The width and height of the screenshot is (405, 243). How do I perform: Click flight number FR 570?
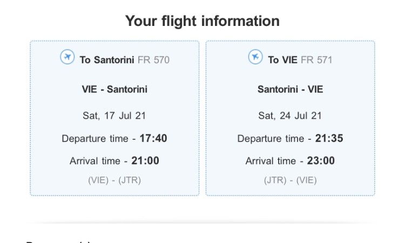153,60
